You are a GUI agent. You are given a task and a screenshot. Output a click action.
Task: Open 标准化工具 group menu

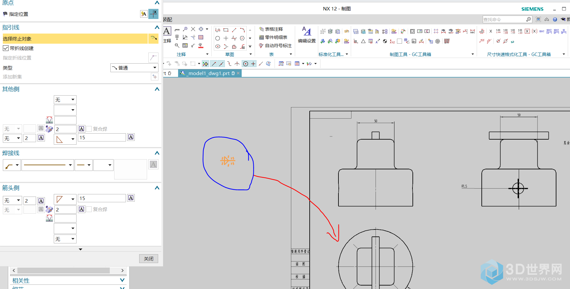pos(347,54)
